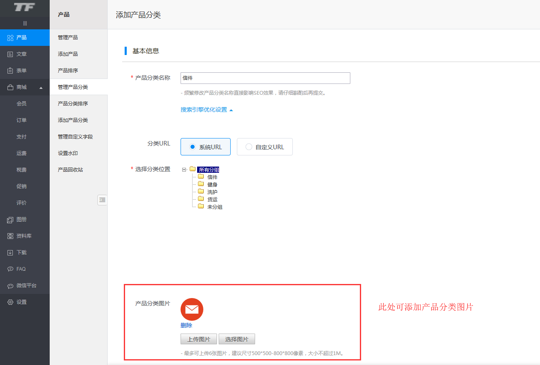Screen dimensions: 540x365
Task: Open 文章 section via its document icon
Action: point(11,54)
